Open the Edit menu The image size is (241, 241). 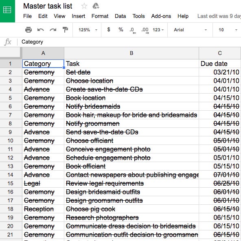pos(43,16)
